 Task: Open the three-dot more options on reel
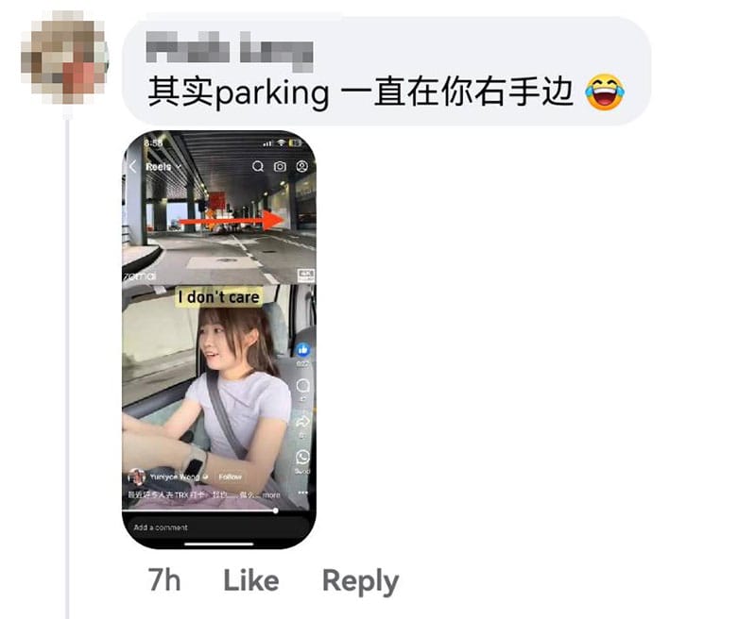click(302, 493)
